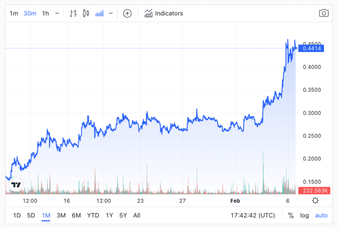Expand the time interval dropdown chevron
This screenshot has width=338, height=228.
(57, 13)
